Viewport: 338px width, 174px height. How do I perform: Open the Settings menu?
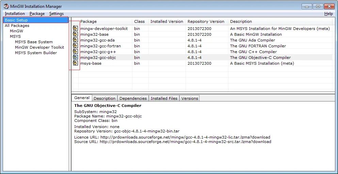coord(57,14)
